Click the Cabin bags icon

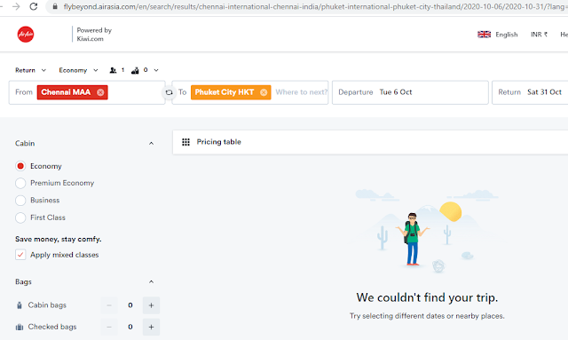pos(20,305)
